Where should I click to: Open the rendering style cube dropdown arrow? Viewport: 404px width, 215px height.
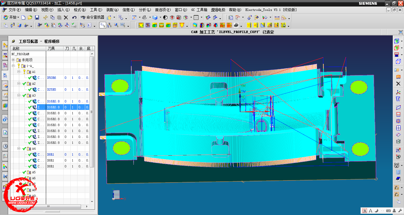[x=161, y=18]
